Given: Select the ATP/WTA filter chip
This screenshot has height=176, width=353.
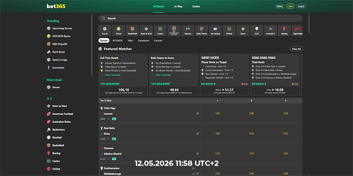Looking at the screenshot, I should [x=117, y=40].
